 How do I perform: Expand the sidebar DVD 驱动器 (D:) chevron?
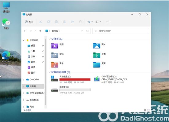(x=24, y=93)
